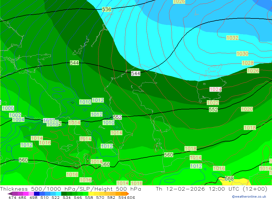Select the 498 legend scale value

click(x=33, y=197)
